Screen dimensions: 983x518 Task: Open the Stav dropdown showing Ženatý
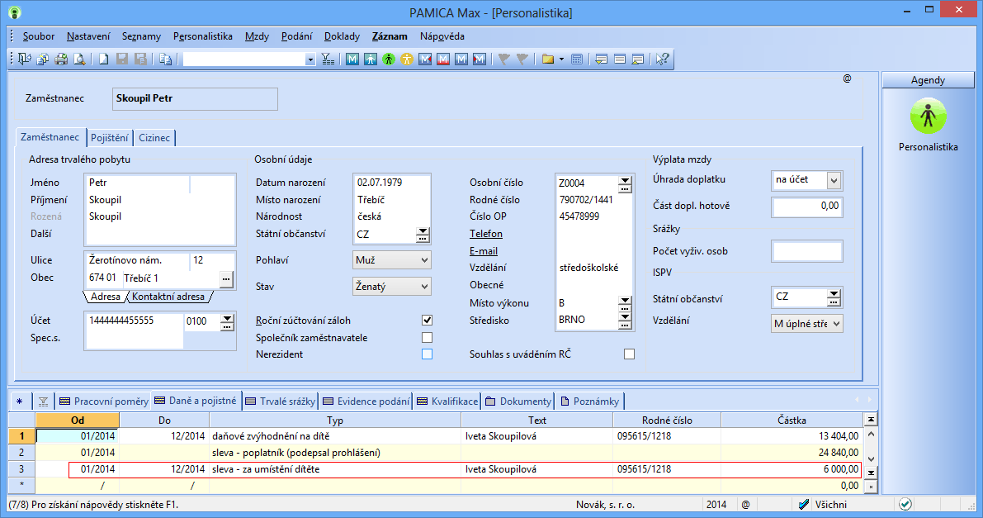(392, 287)
